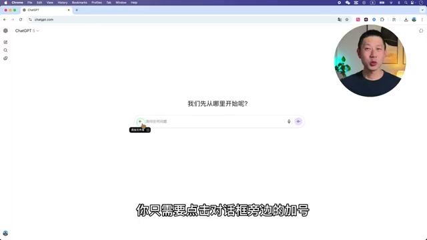This screenshot has width=427, height=240.
Task: Click the temporary chat icon top right
Action: tap(421, 31)
